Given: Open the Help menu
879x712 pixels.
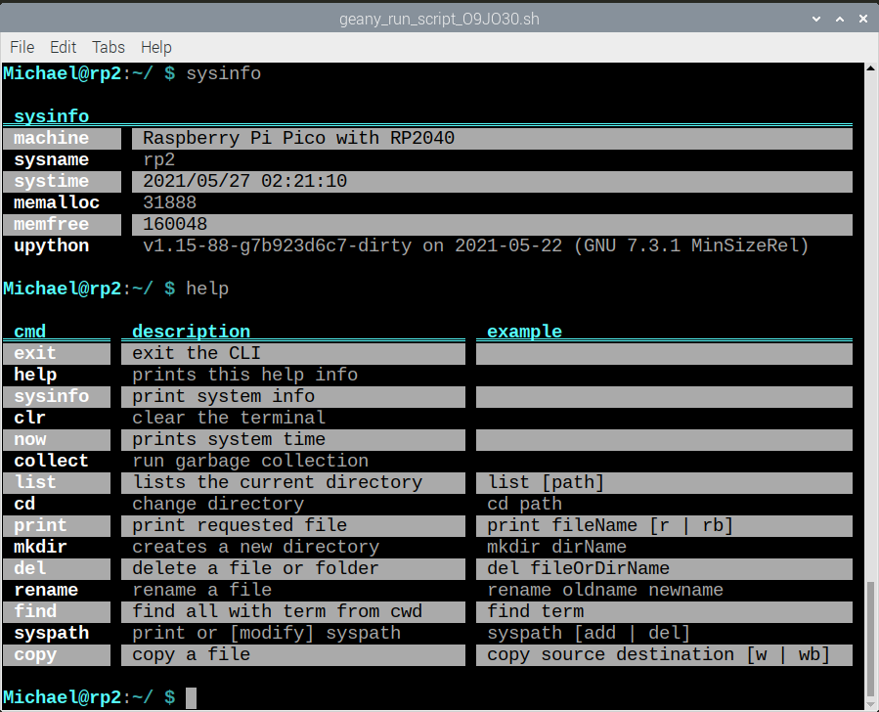Looking at the screenshot, I should (155, 47).
